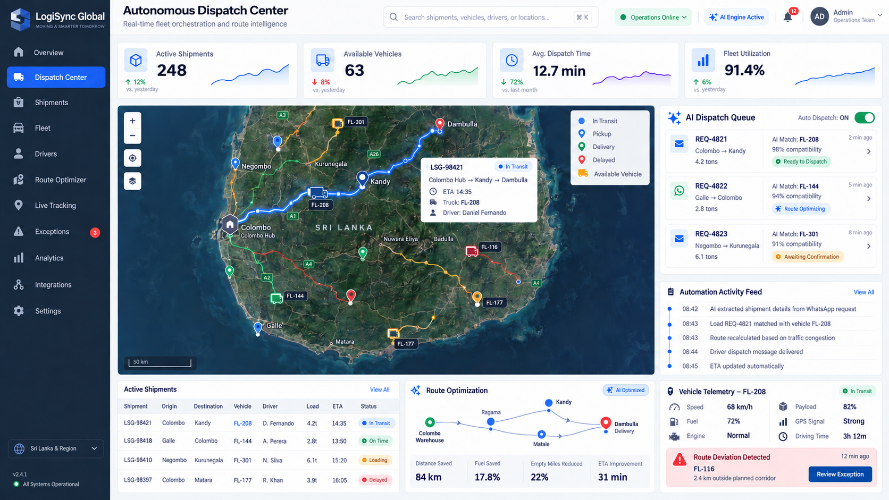Screen dimensions: 889x500
Task: Click the Review Exception button
Action: click(x=840, y=474)
